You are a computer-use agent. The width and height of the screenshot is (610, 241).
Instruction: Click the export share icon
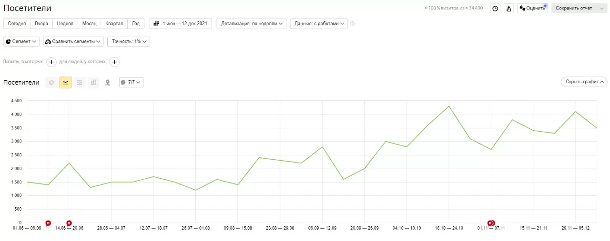509,9
